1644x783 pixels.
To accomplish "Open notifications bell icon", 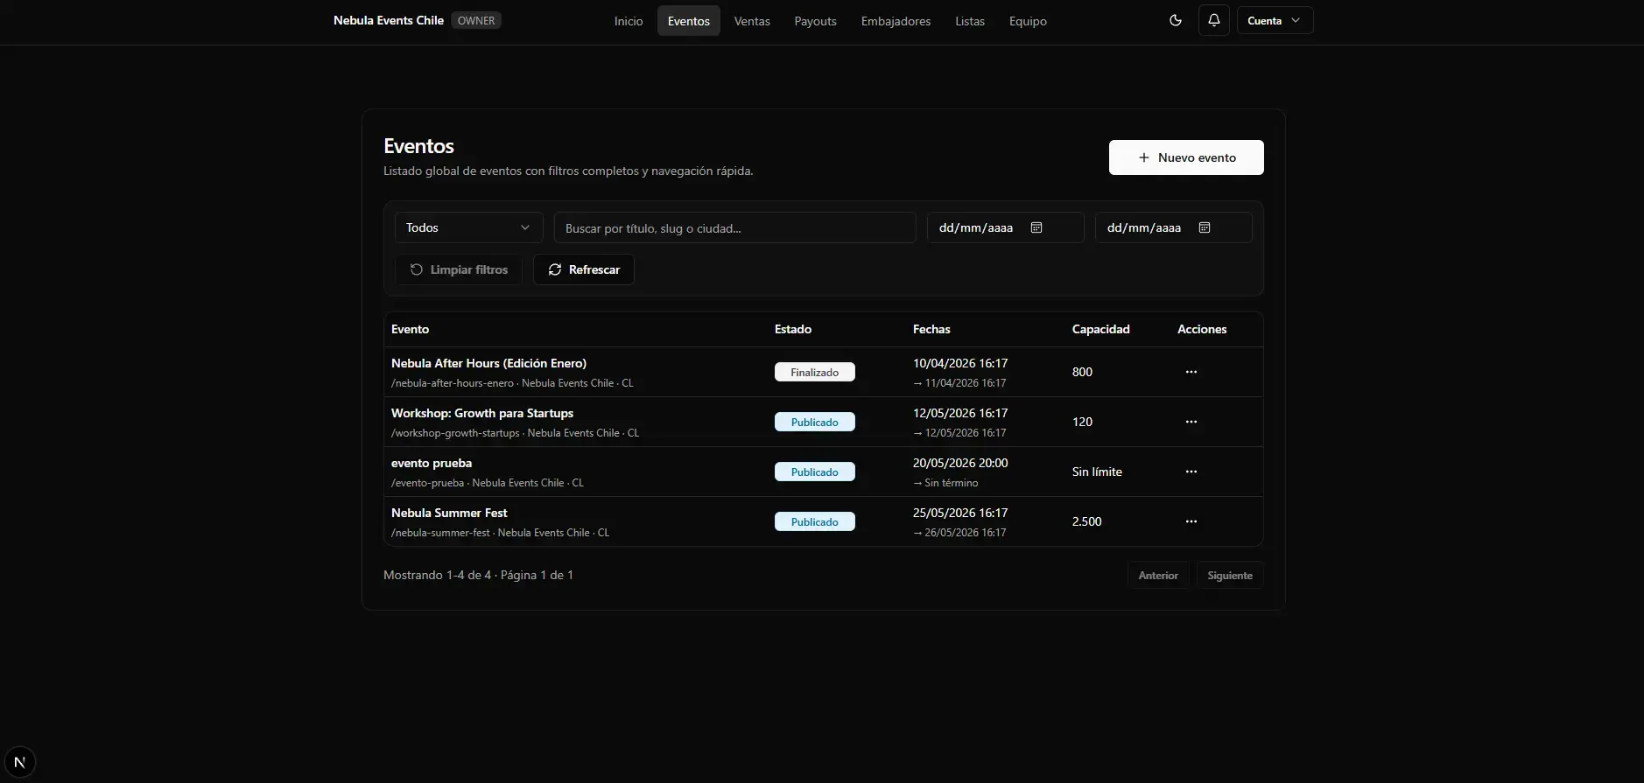I will (1214, 20).
